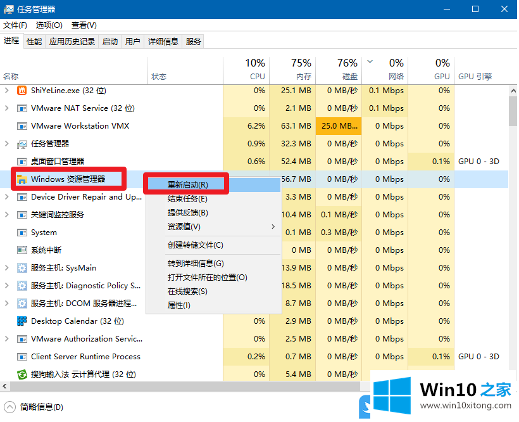Sort by the 名称 column header
The image size is (519, 422).
(73, 70)
